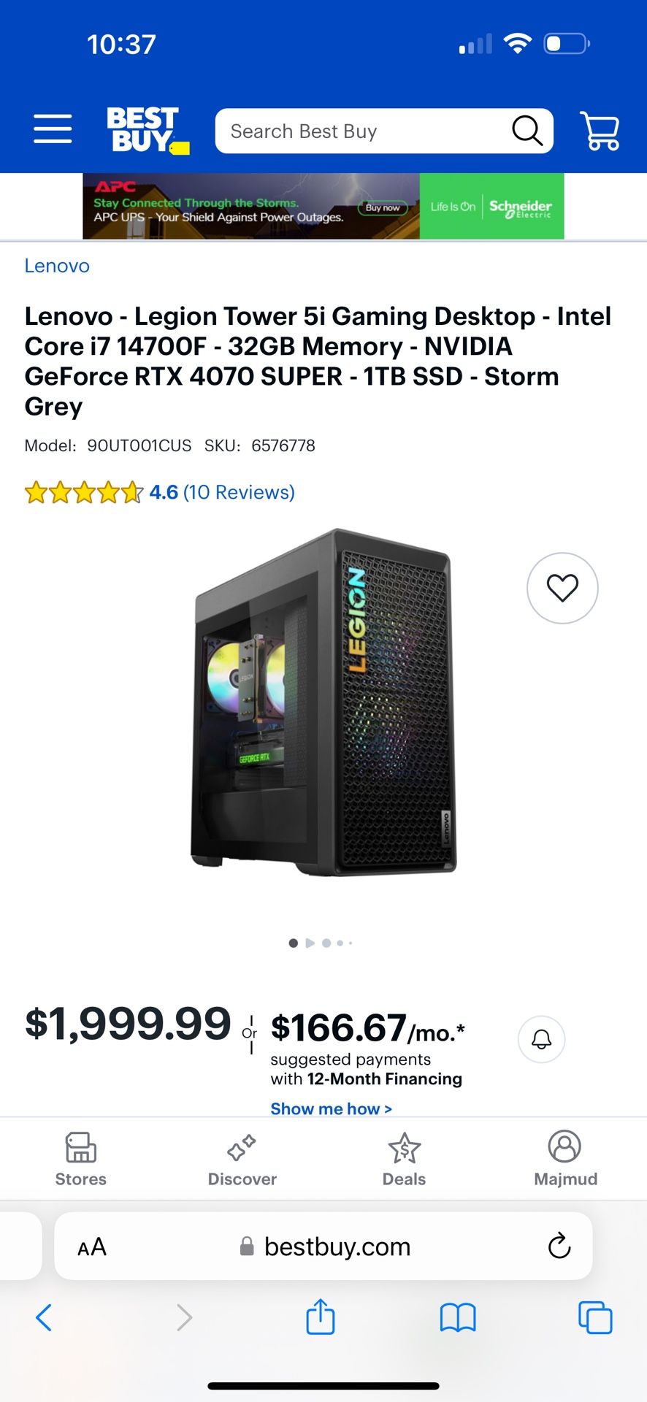Tap the search magnifier icon
647x1402 pixels.
click(x=527, y=131)
